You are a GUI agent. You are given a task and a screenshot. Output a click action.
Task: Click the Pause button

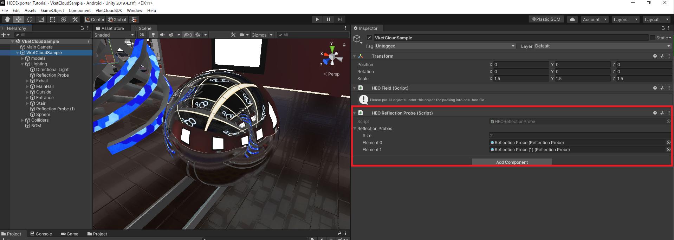(x=328, y=19)
